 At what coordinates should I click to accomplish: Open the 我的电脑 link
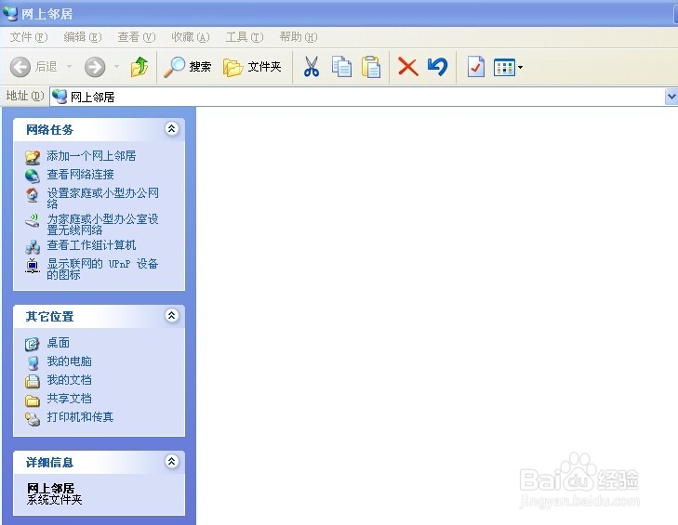[69, 361]
